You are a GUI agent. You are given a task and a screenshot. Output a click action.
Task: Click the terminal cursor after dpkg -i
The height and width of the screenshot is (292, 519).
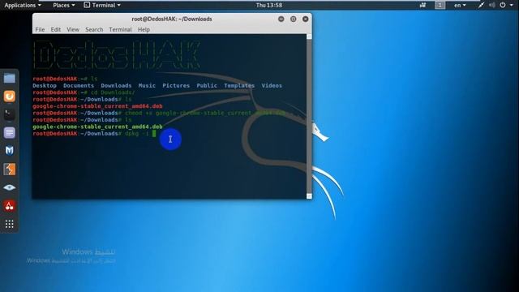point(154,133)
